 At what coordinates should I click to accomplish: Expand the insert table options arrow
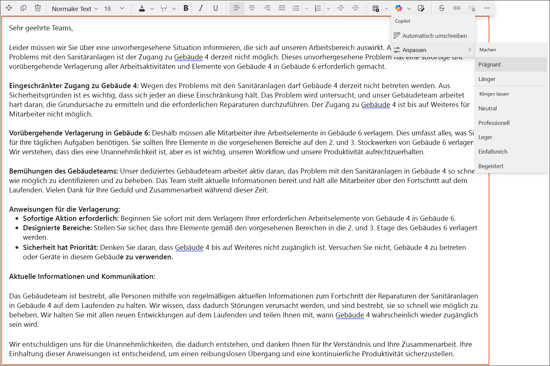pyautogui.click(x=386, y=9)
